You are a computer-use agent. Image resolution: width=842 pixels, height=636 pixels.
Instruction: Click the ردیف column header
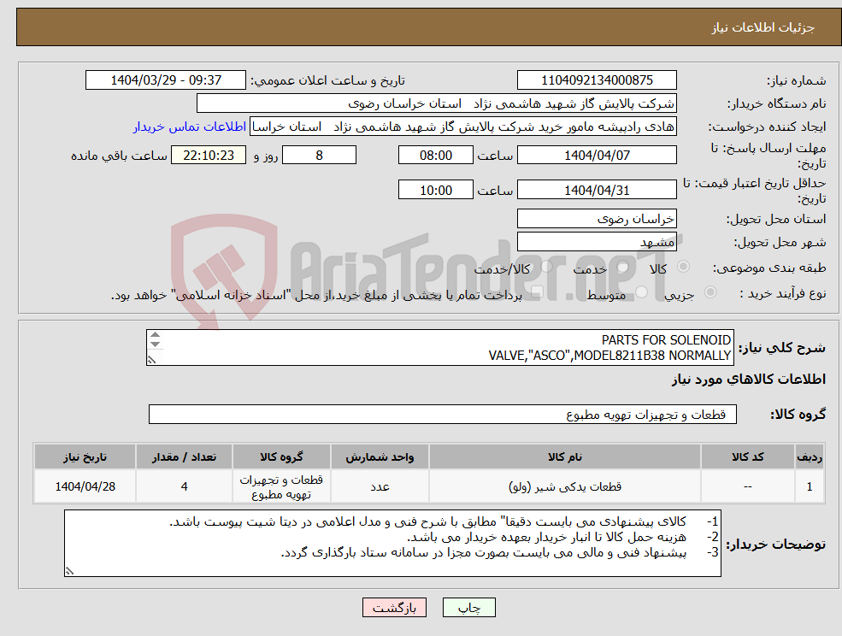810,457
